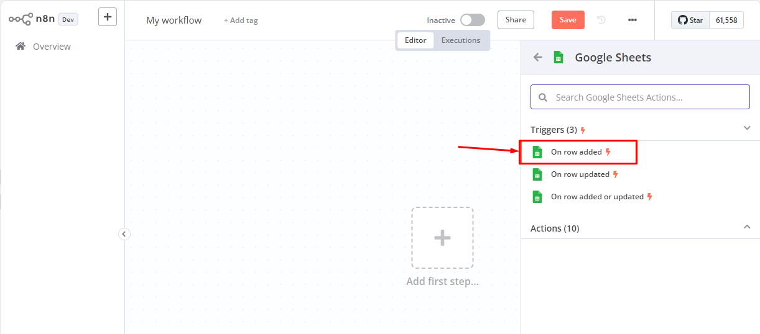
Task: Open the three-dot more options menu
Action: point(633,20)
